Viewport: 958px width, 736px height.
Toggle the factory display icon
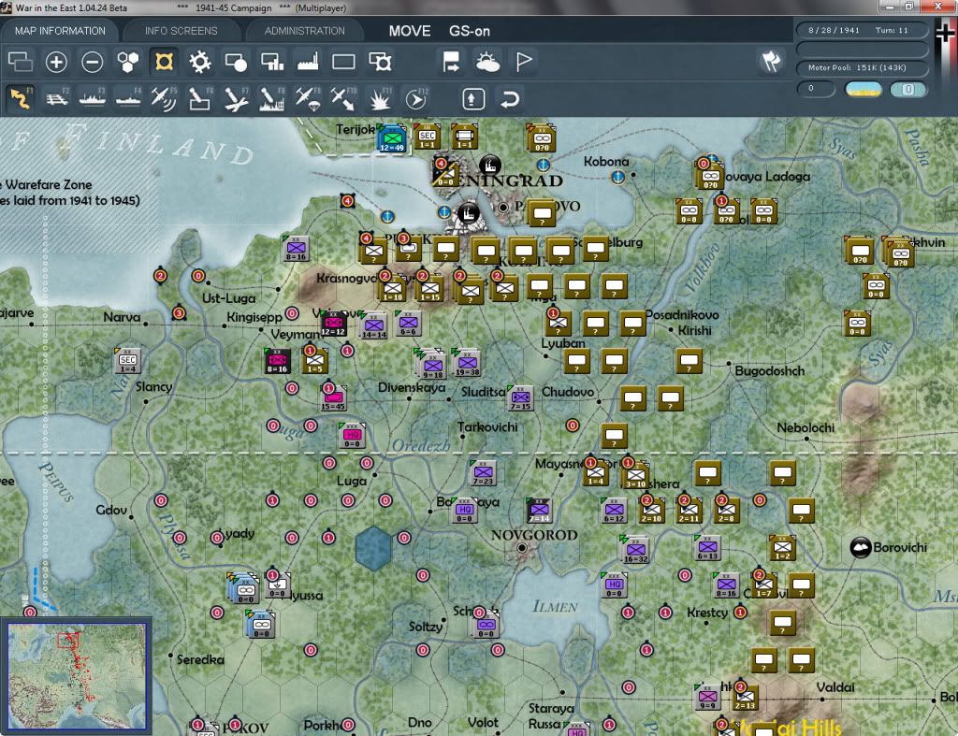tap(308, 62)
